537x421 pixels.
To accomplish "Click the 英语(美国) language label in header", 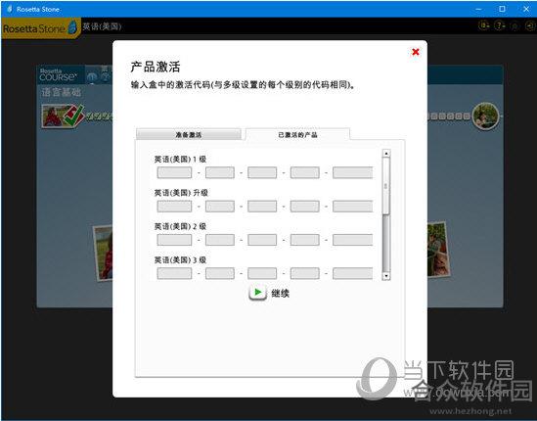I will click(102, 26).
